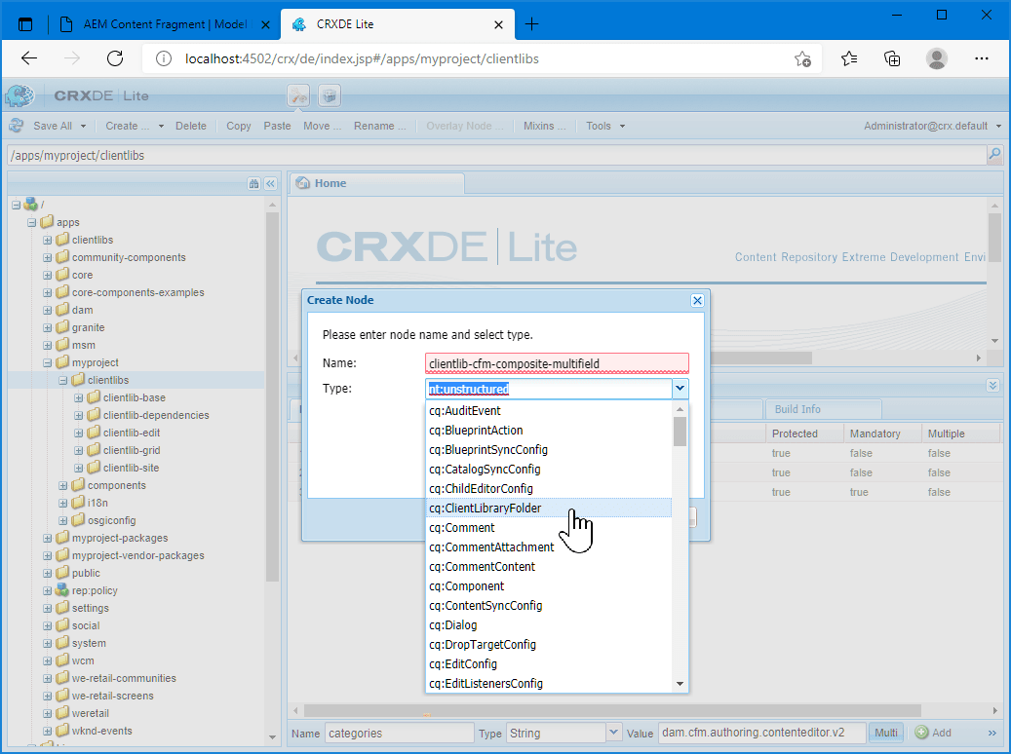Expand the weretail folder node
The width and height of the screenshot is (1011, 754).
click(47, 713)
